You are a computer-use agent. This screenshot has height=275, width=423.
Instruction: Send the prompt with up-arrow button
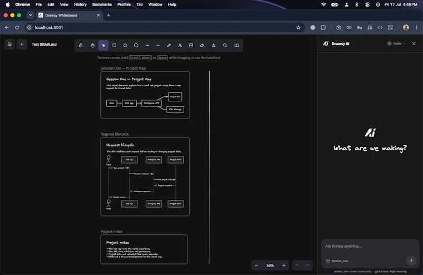click(411, 261)
